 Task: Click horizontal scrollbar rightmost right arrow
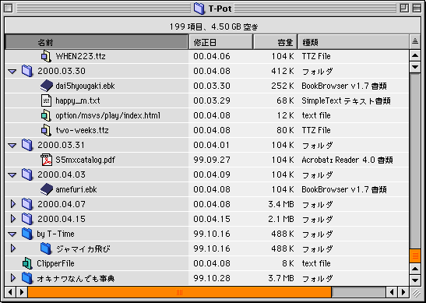(x=403, y=292)
